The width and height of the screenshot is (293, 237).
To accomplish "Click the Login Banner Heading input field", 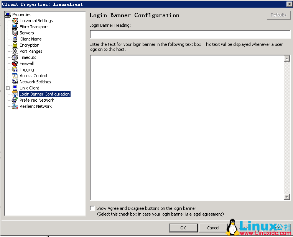I will coord(190,34).
